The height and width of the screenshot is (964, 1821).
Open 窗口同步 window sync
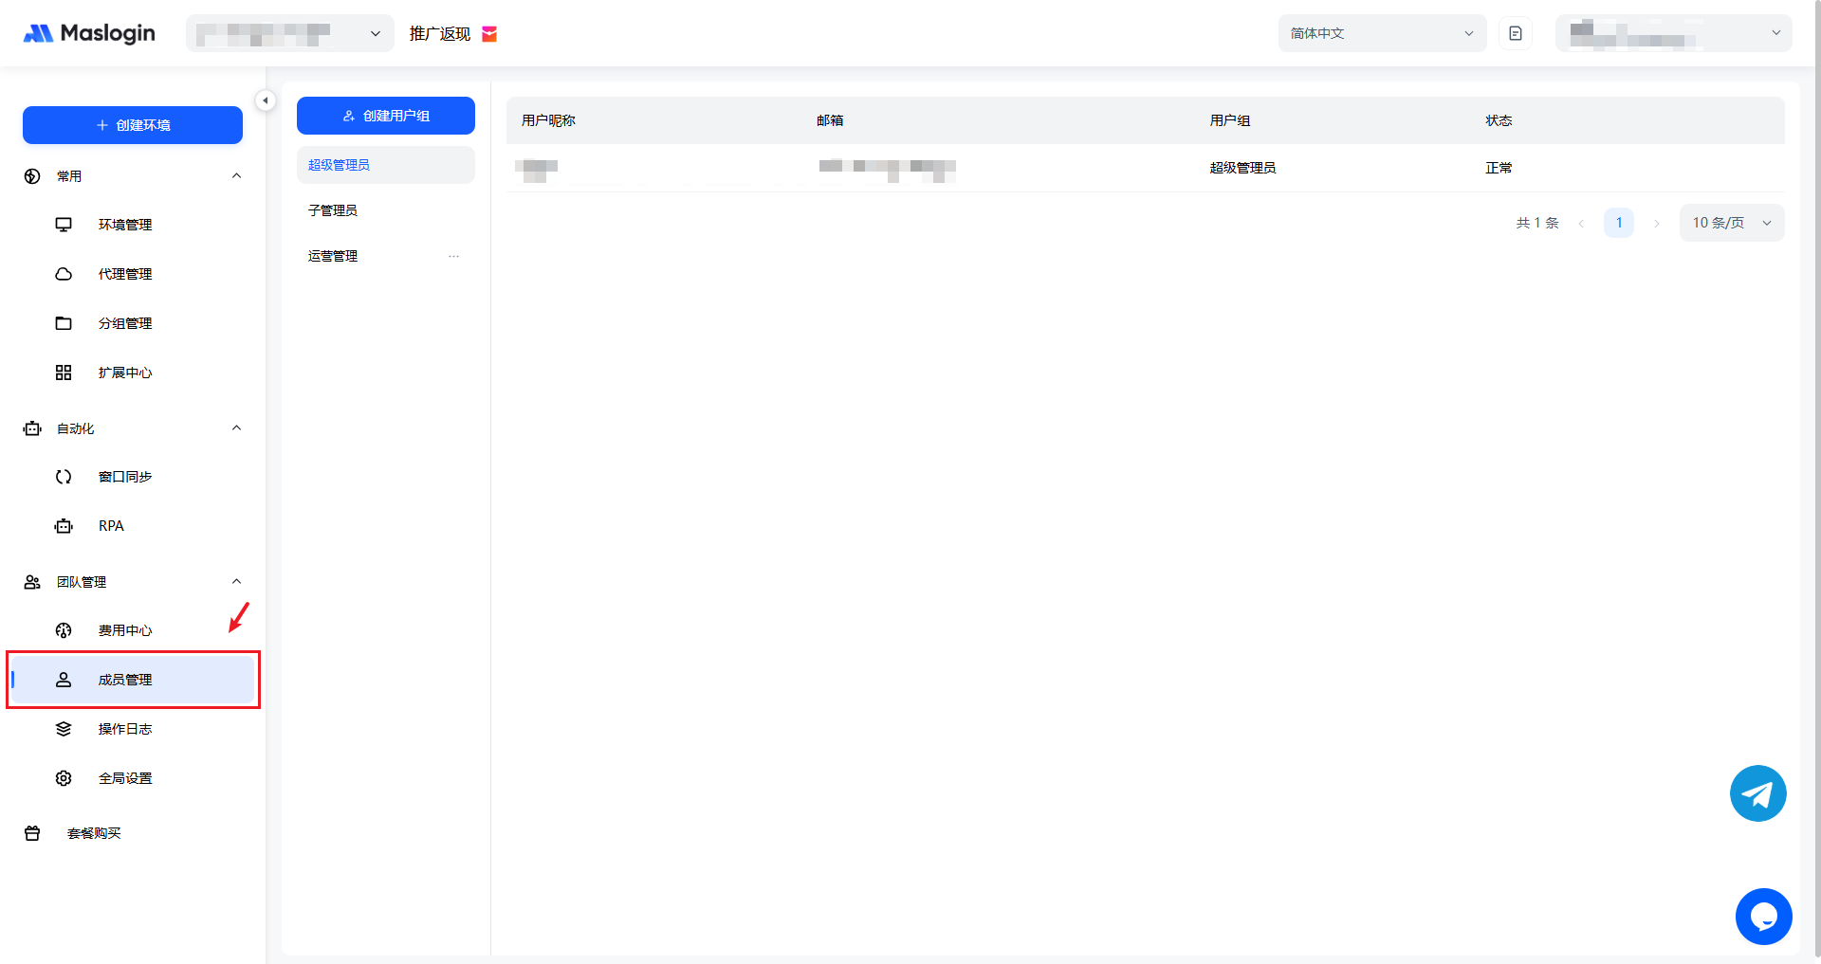click(x=124, y=477)
